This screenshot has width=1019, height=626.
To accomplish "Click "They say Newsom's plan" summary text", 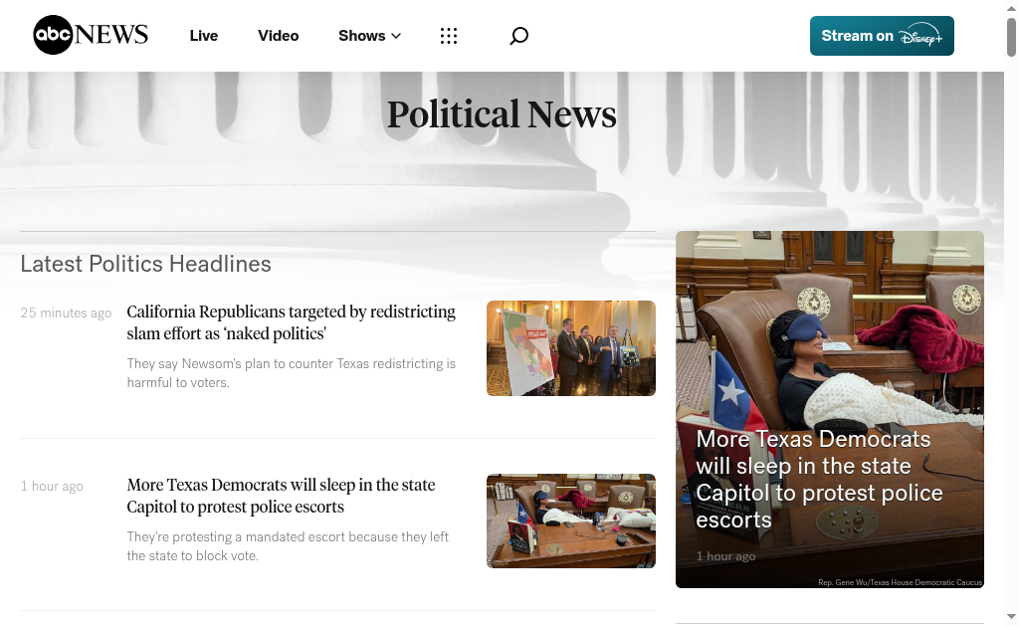I will [292, 373].
